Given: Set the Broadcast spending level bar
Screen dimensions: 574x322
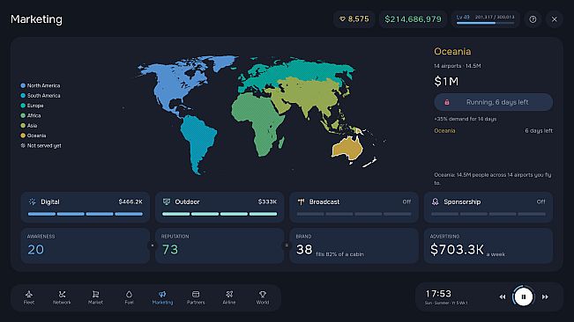Looking at the screenshot, I should (x=354, y=214).
